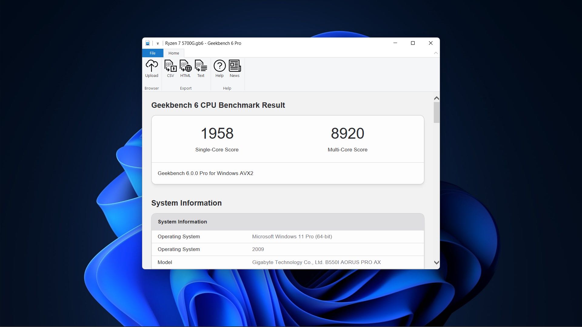
Task: Click the Single-Core Score value 1958
Action: (x=217, y=133)
